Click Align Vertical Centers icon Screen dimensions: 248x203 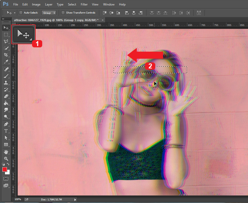111,13
